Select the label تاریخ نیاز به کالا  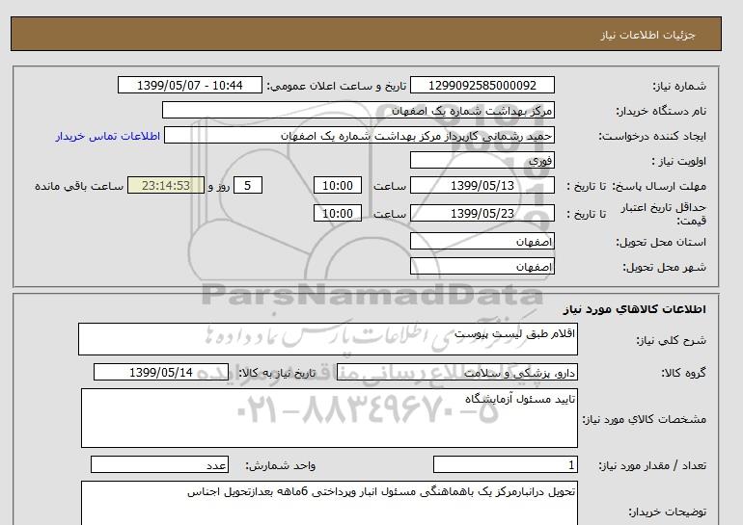[277, 373]
